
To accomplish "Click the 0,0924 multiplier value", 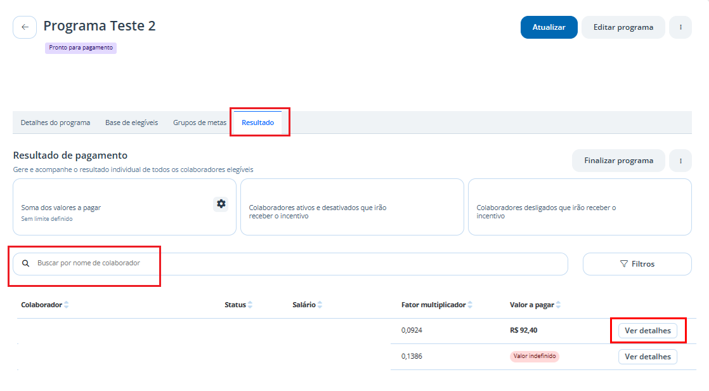I will [412, 330].
